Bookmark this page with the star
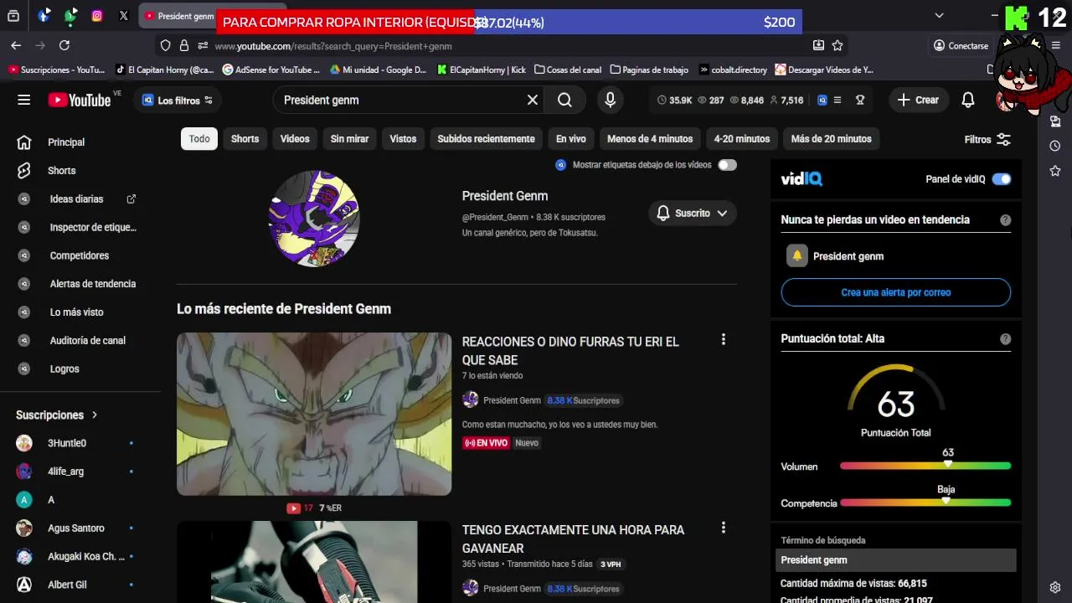This screenshot has height=603, width=1072. [x=837, y=45]
